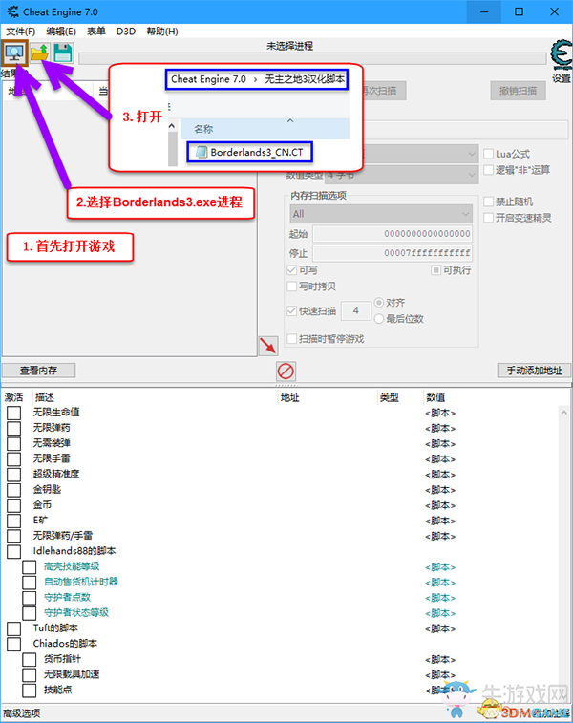Activate 金钥匙 script checkbox
The height and width of the screenshot is (723, 573).
[13, 490]
